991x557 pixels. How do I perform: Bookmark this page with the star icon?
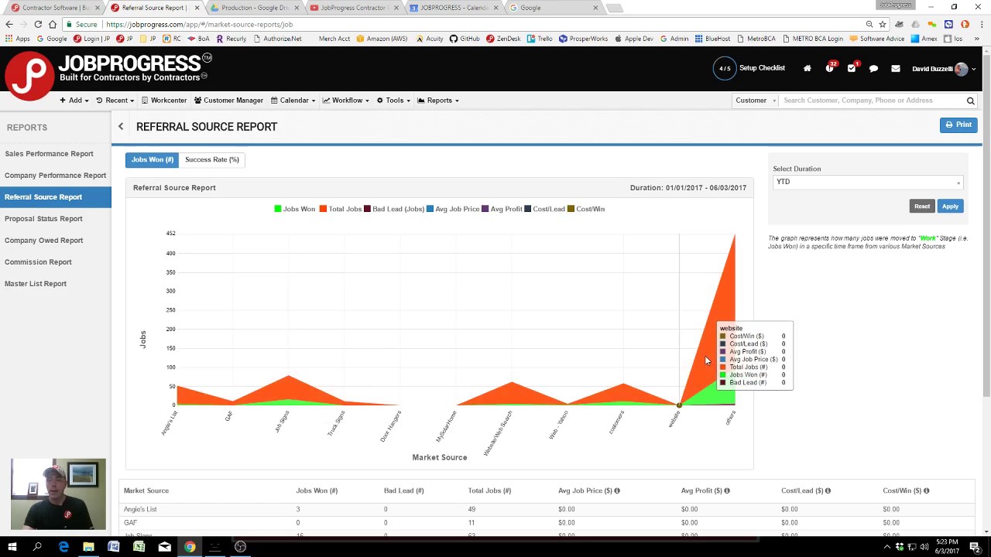coord(883,24)
